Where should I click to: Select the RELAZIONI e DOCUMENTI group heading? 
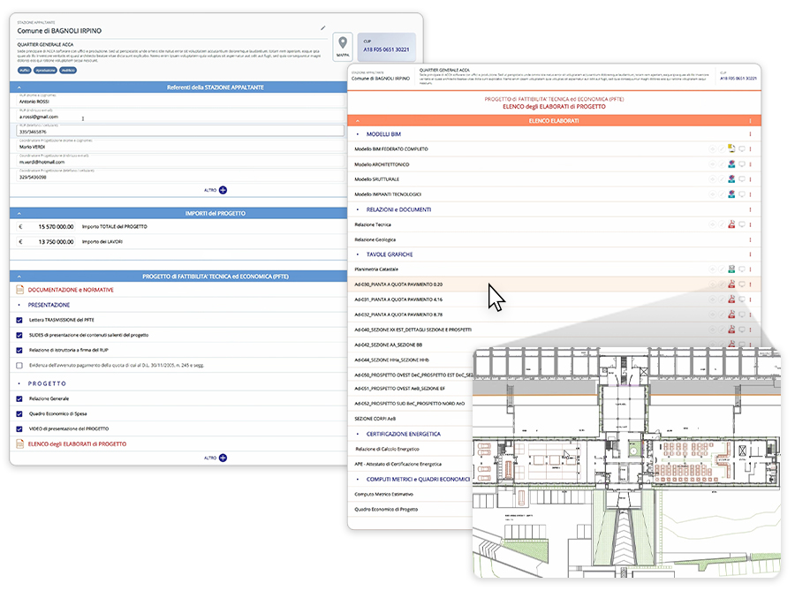[399, 209]
